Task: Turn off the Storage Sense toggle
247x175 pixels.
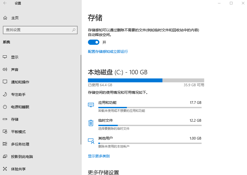Action: tap(94, 42)
